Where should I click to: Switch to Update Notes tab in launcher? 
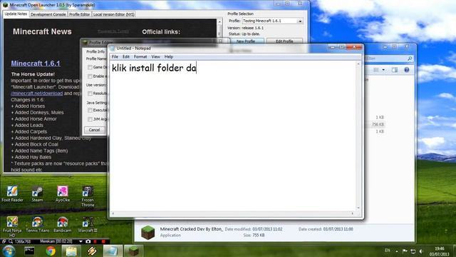16,14
